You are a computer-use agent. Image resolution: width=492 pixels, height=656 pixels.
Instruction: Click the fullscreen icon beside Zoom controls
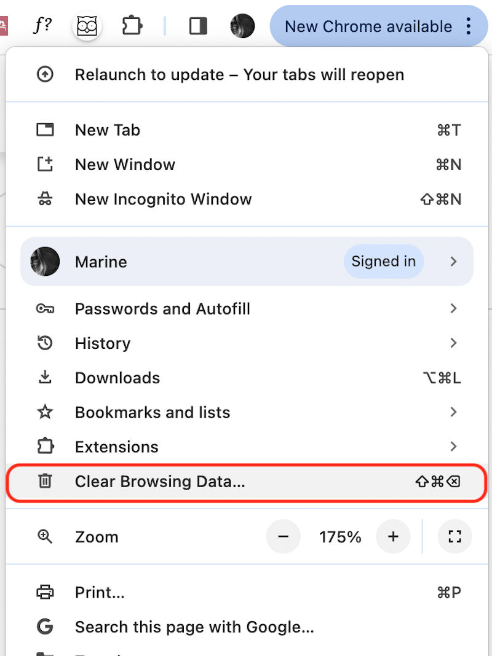[454, 536]
